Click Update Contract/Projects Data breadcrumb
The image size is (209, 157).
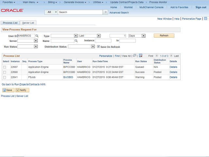pos(127,2)
